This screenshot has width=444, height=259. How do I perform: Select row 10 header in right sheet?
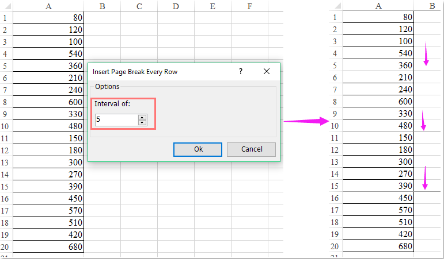[335, 126]
